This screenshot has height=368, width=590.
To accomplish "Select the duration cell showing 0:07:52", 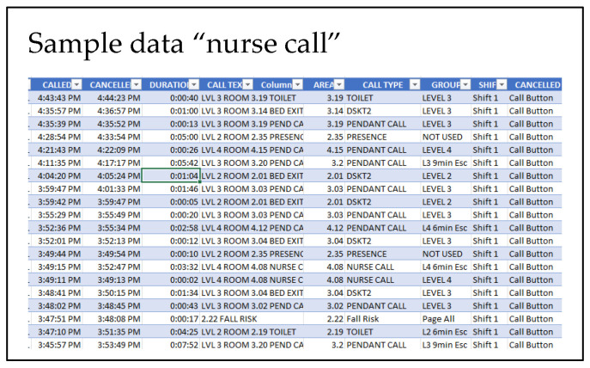I will click(171, 345).
